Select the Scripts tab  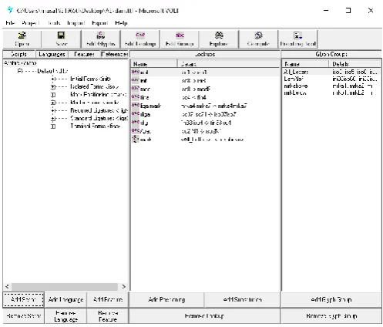coord(18,54)
